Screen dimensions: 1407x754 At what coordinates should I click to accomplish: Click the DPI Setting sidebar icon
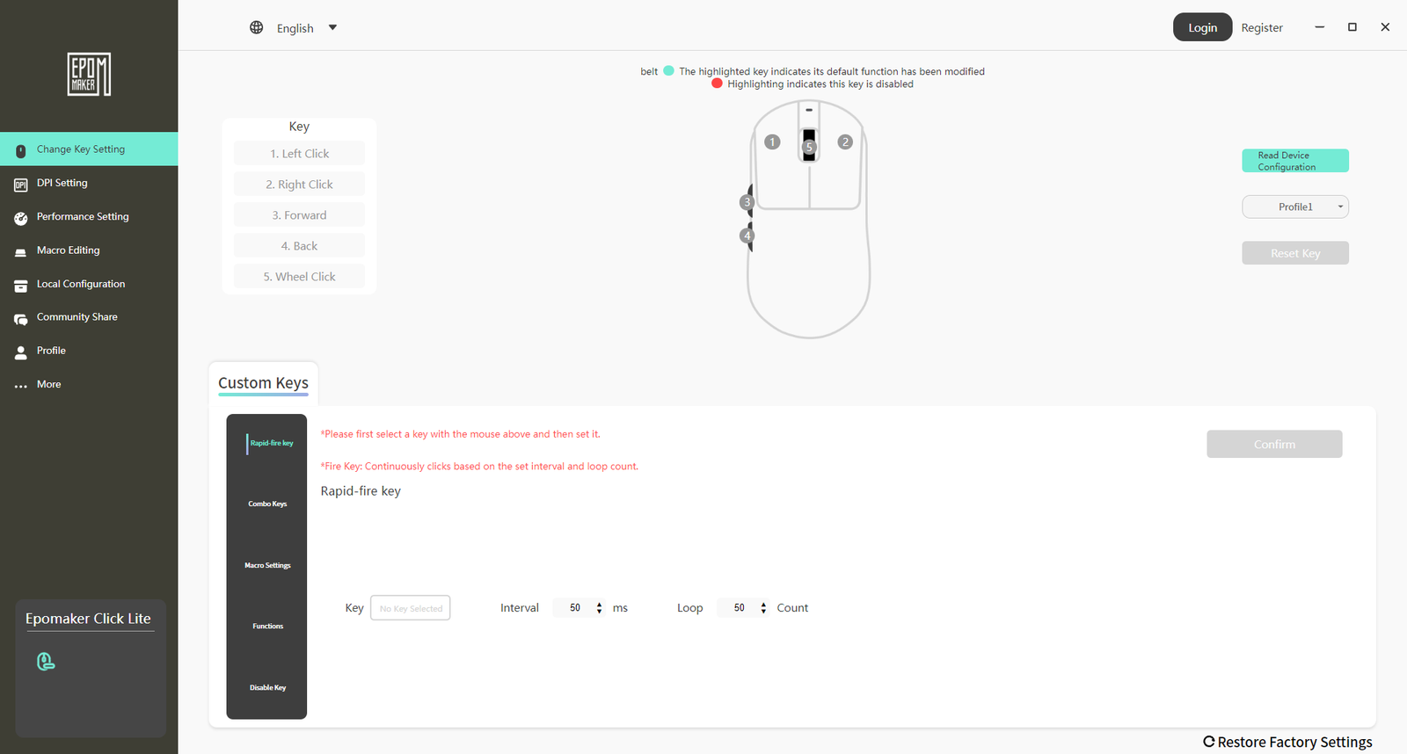(x=20, y=185)
